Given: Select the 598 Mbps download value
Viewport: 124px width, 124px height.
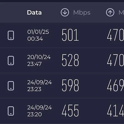Looking at the screenshot, I should (70, 85).
